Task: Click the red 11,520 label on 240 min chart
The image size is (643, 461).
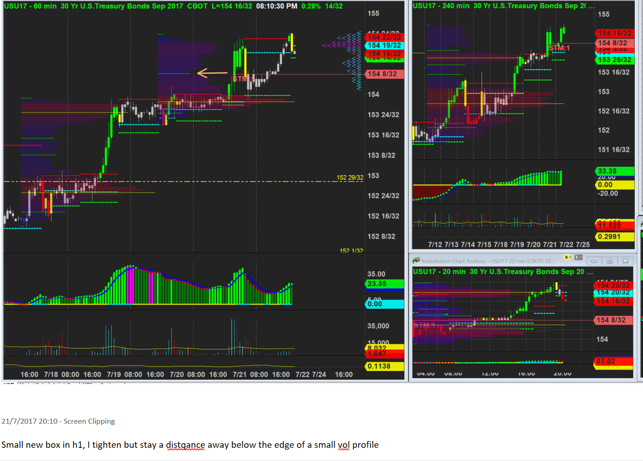Action: pos(615,226)
